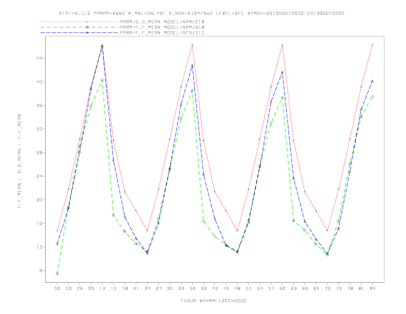This screenshot has width=406, height=314.
Task: Click green circle data point at hour 84
Action: tap(372, 96)
